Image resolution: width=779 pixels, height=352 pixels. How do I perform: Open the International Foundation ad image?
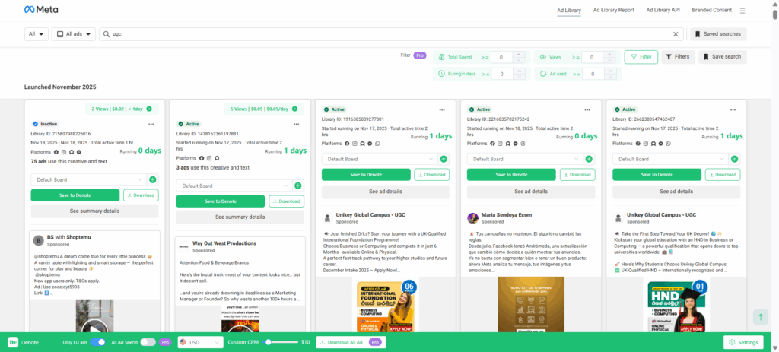386,304
